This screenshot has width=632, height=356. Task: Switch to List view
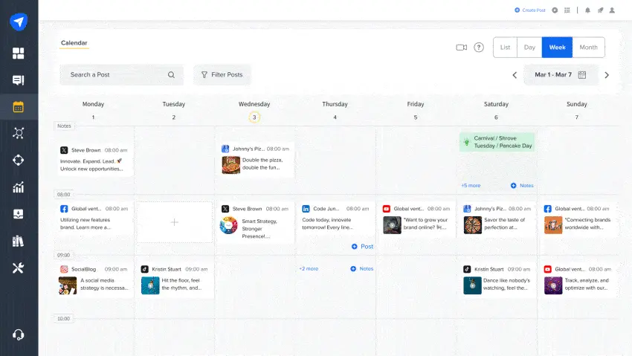(x=505, y=48)
